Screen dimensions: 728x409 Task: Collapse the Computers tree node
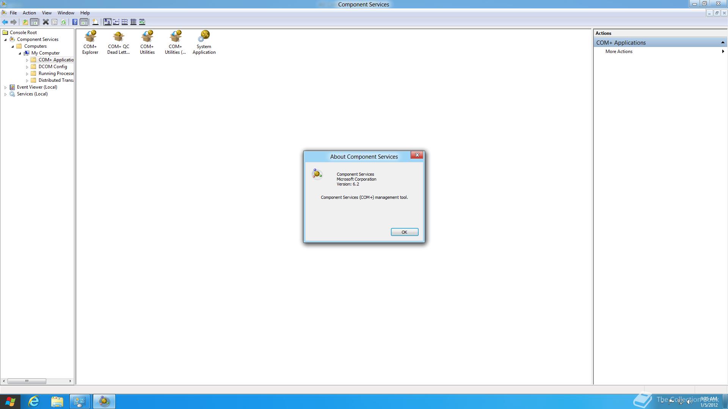coord(13,47)
